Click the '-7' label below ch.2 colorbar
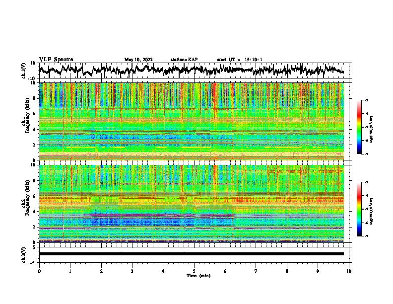393x304 pixels. [x=366, y=236]
